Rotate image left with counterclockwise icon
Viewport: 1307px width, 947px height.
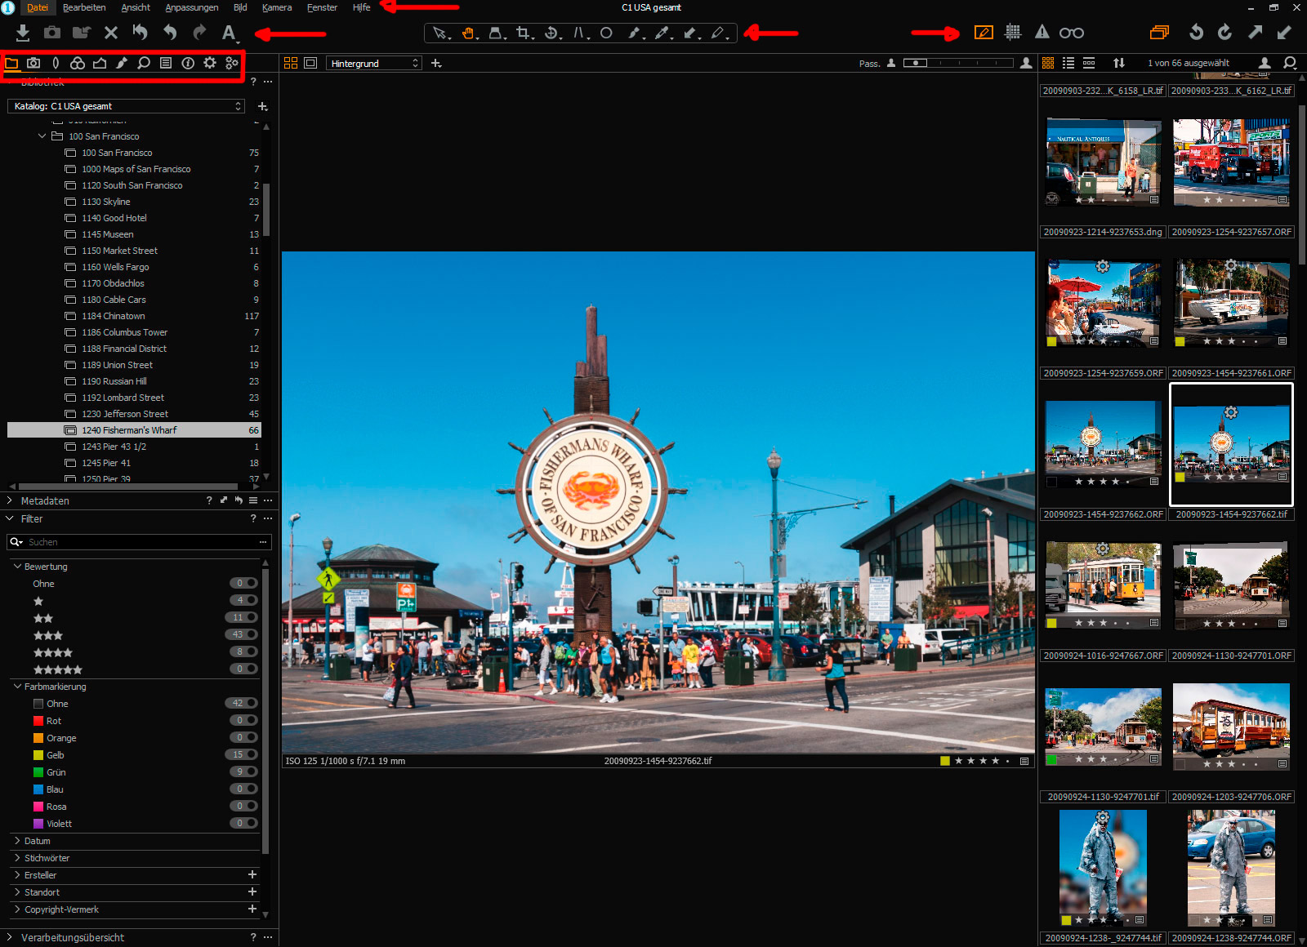point(1196,33)
